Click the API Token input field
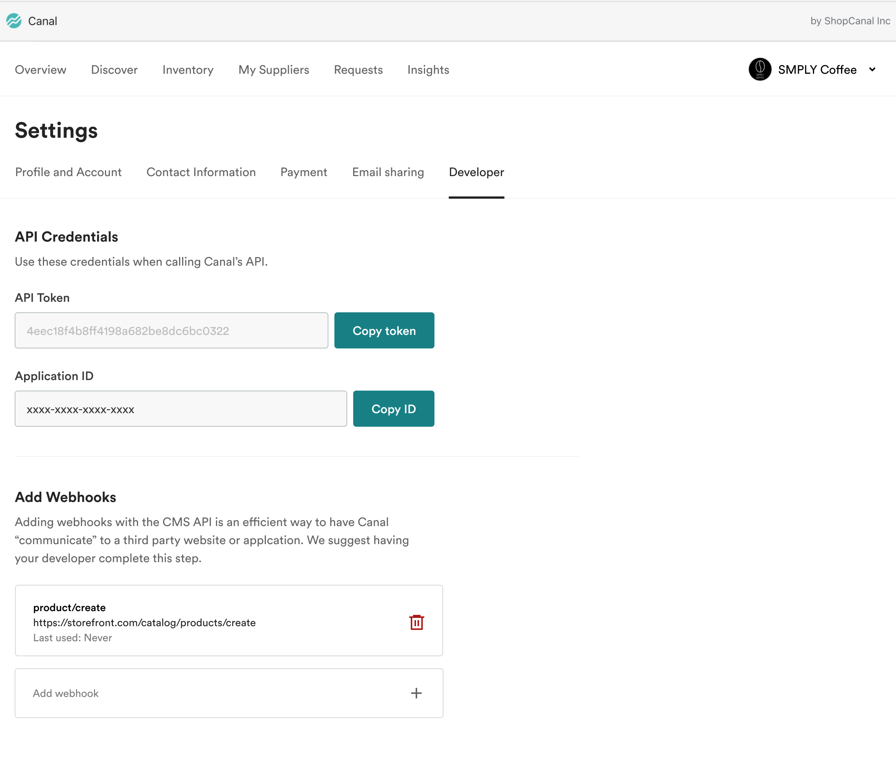The image size is (896, 762). (x=172, y=331)
